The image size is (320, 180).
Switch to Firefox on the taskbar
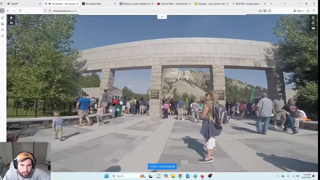pos(202,176)
